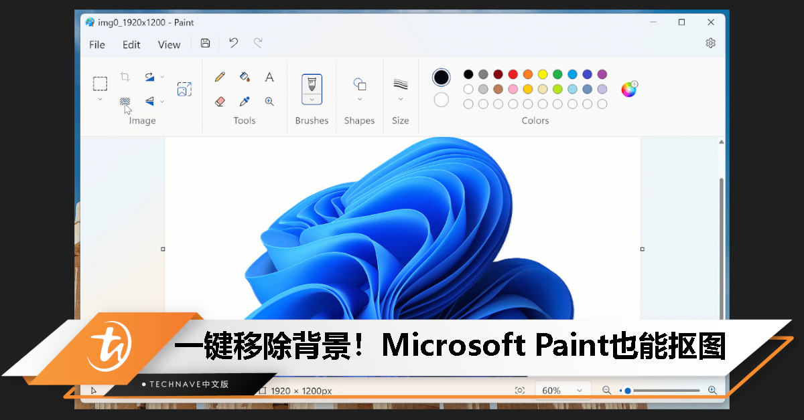Select Color 2 white background circle

(442, 100)
